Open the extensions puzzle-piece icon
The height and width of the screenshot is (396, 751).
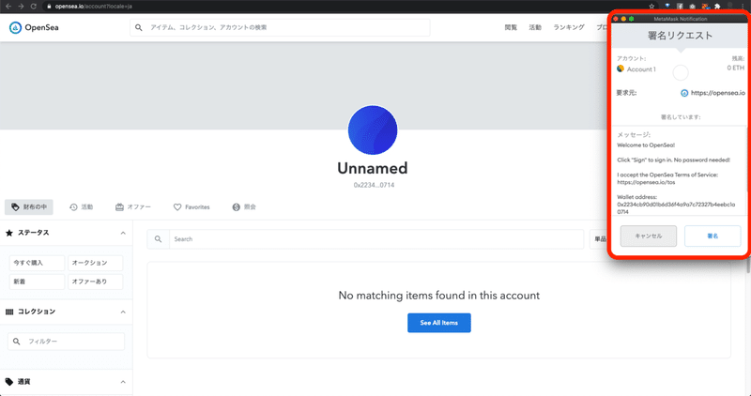(x=717, y=7)
